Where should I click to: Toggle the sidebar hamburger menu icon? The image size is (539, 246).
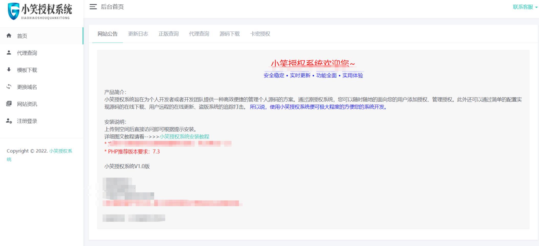pyautogui.click(x=93, y=7)
